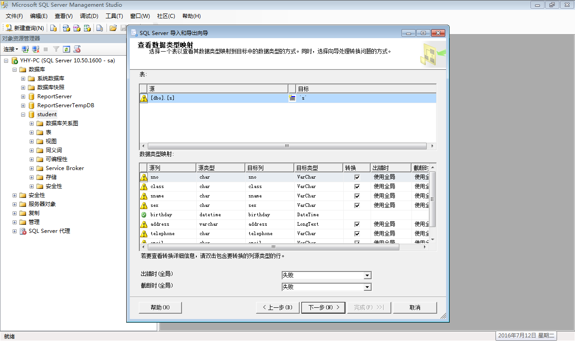Toggle the 转换 checkbox for the telephone row

(357, 234)
